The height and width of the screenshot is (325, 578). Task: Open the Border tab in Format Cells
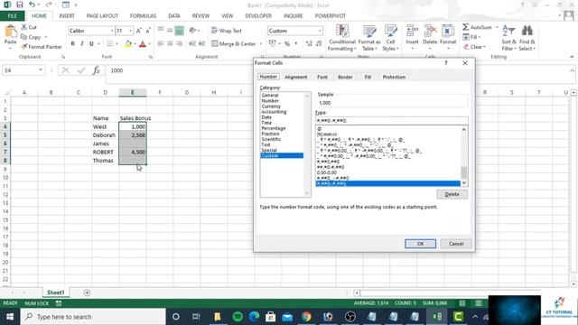click(x=345, y=77)
